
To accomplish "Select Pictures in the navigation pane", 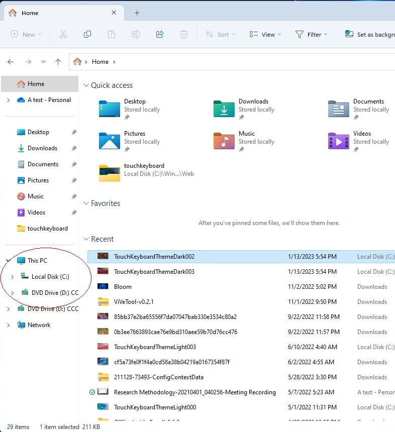I will [38, 180].
